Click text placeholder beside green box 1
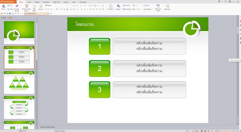 point(149,46)
